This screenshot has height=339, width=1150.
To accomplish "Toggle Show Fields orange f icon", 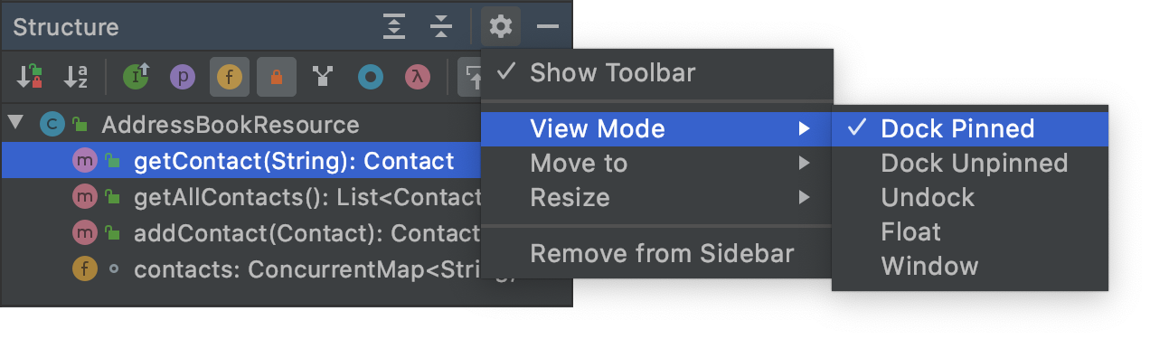I will pyautogui.click(x=230, y=77).
